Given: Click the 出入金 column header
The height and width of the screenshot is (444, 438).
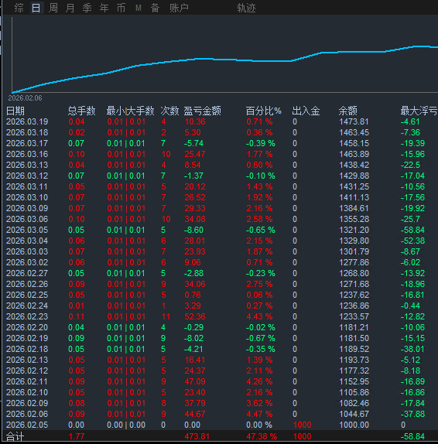Looking at the screenshot, I should tap(306, 111).
